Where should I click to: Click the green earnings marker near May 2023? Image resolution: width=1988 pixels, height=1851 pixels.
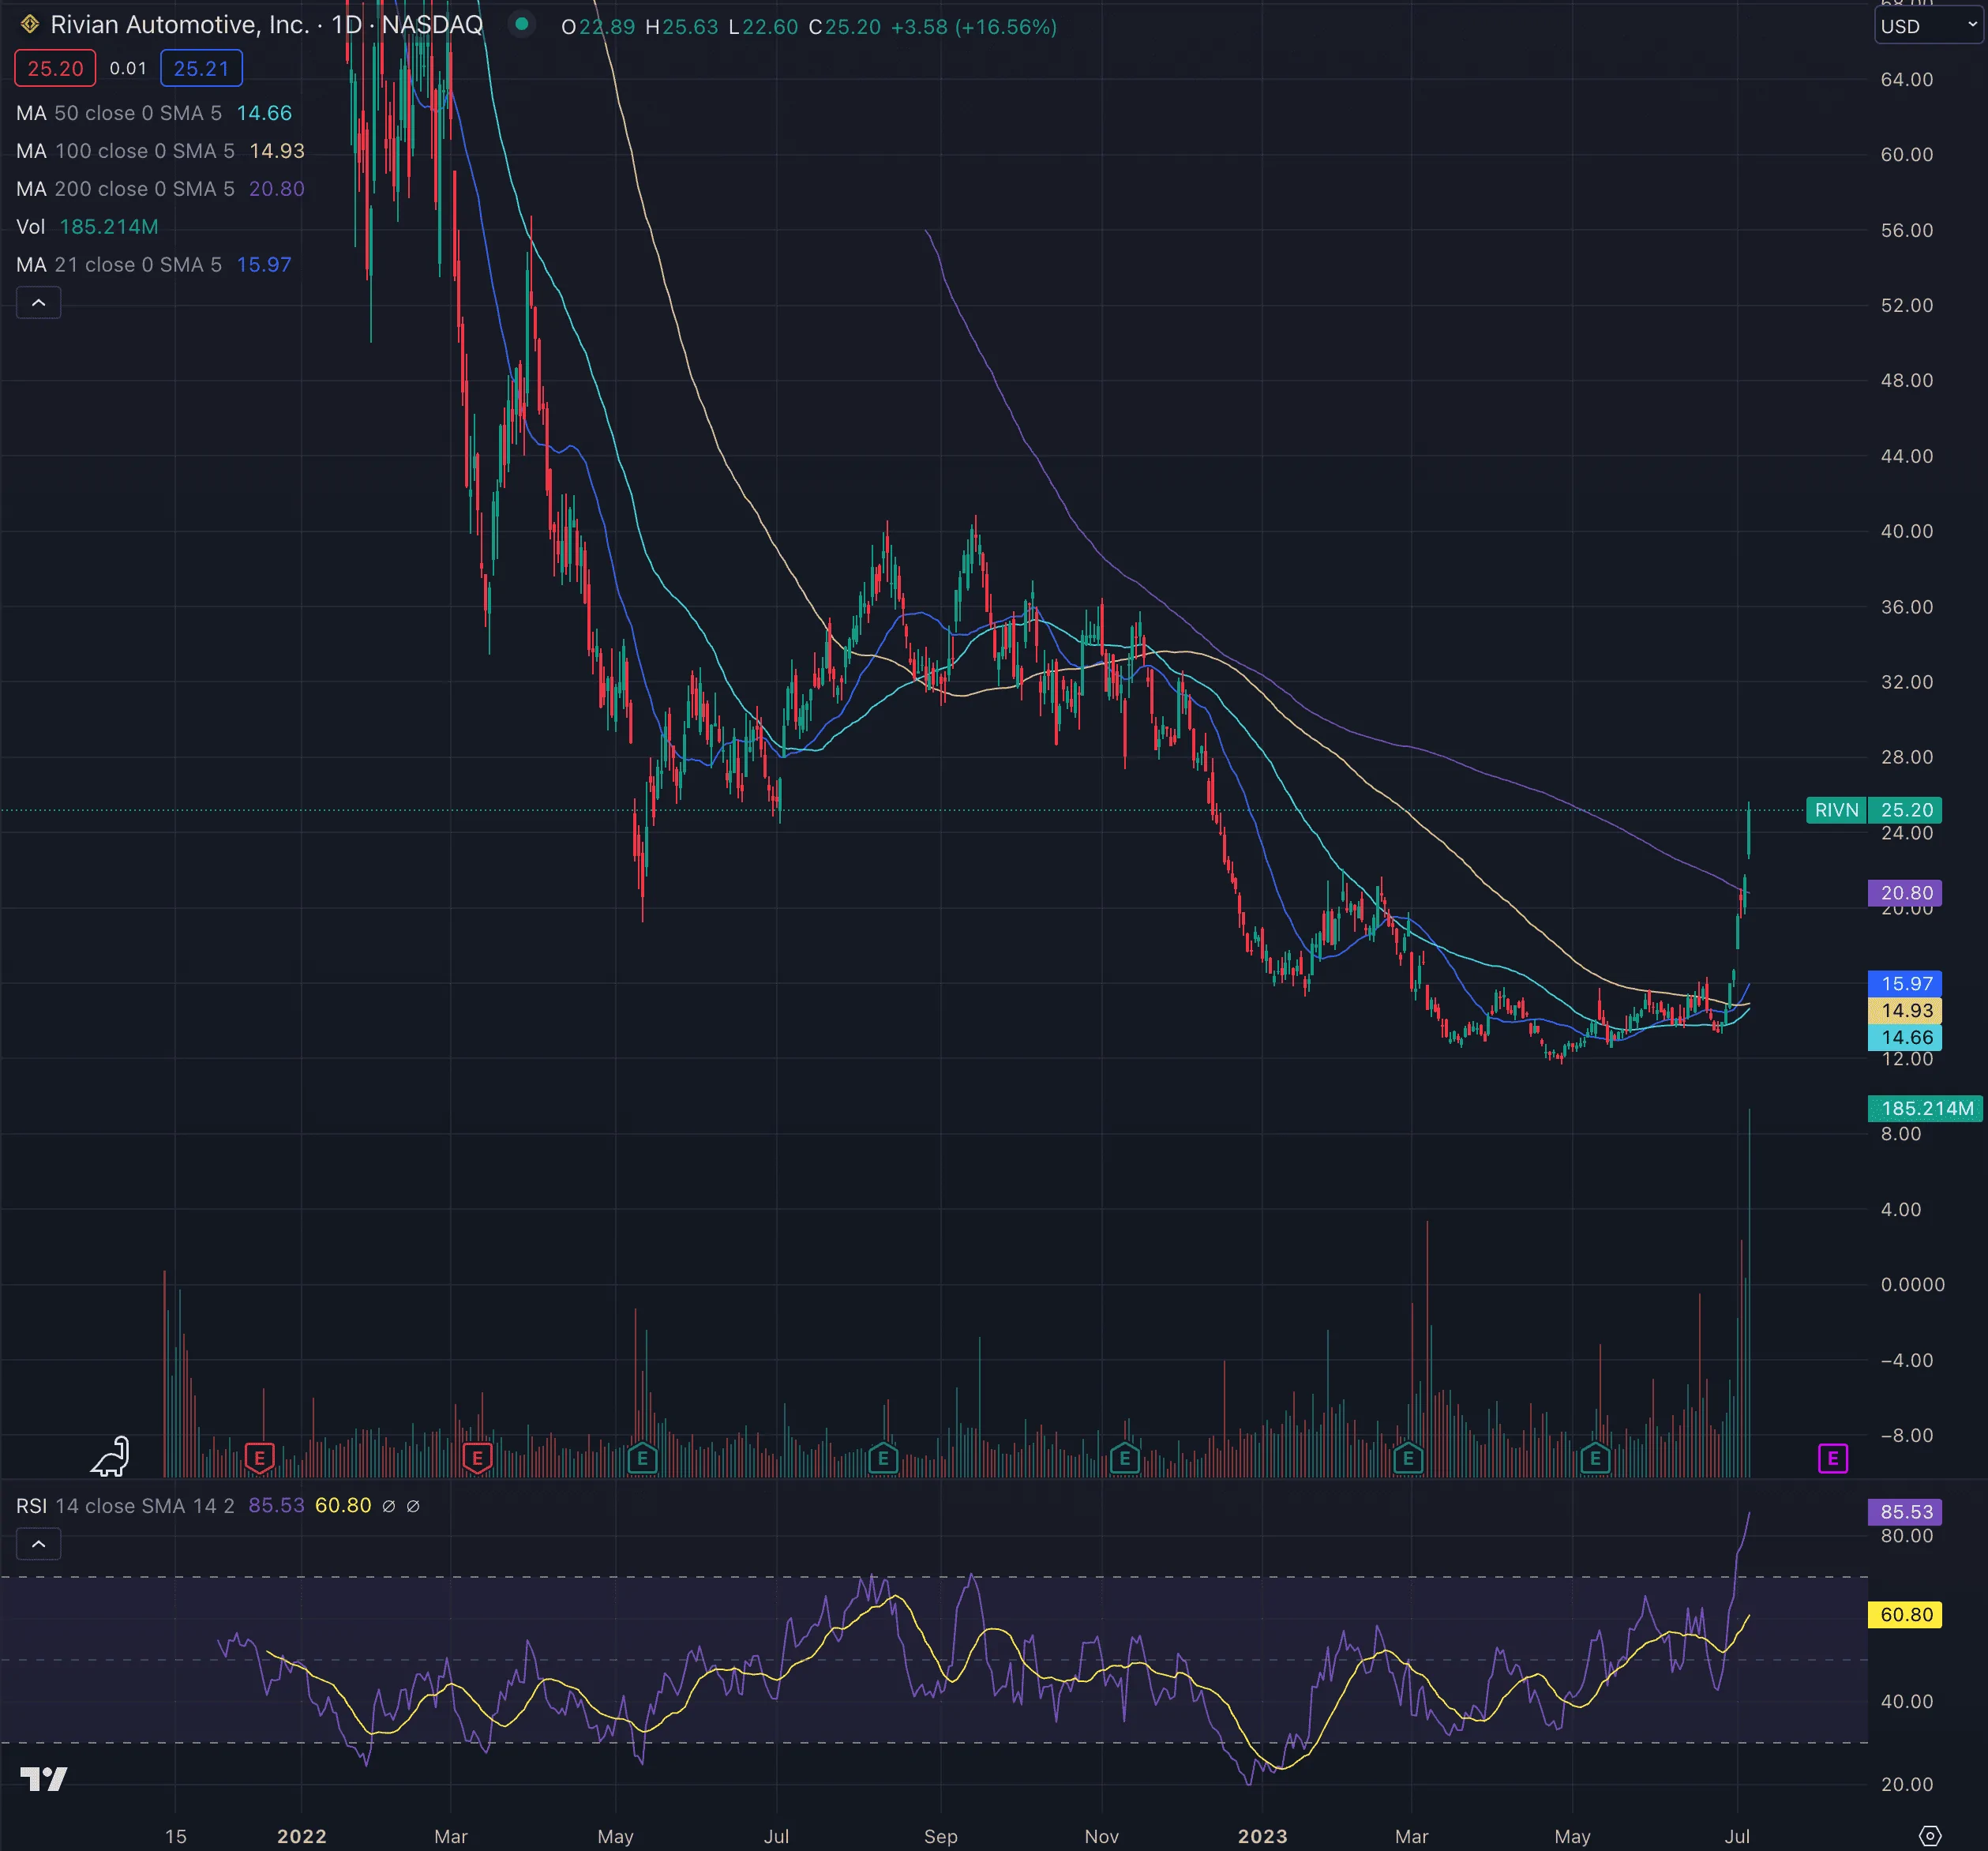click(x=1595, y=1458)
